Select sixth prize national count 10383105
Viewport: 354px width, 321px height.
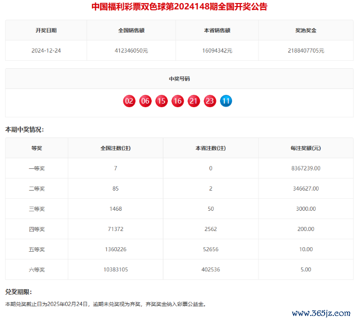click(x=115, y=270)
